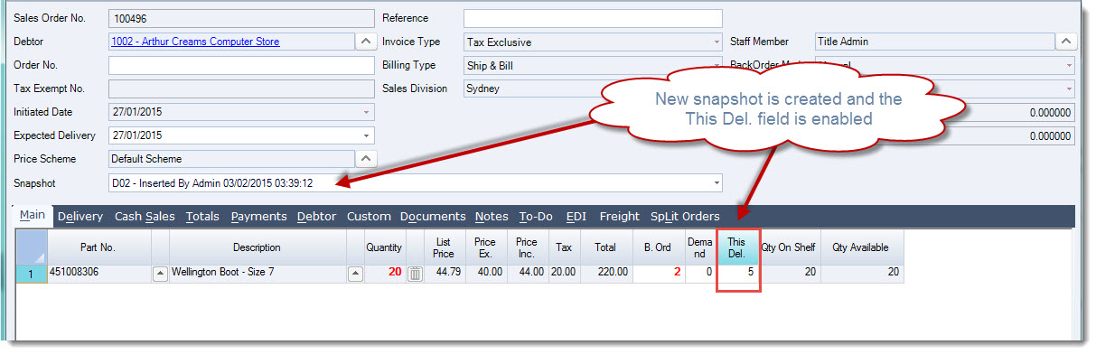The image size is (1096, 354).
Task: Click the Tax cell showing 20.00
Action: click(x=564, y=274)
